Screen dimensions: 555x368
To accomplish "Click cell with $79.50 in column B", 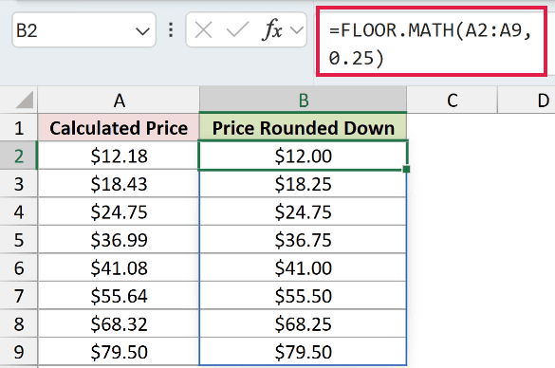I will tap(304, 352).
